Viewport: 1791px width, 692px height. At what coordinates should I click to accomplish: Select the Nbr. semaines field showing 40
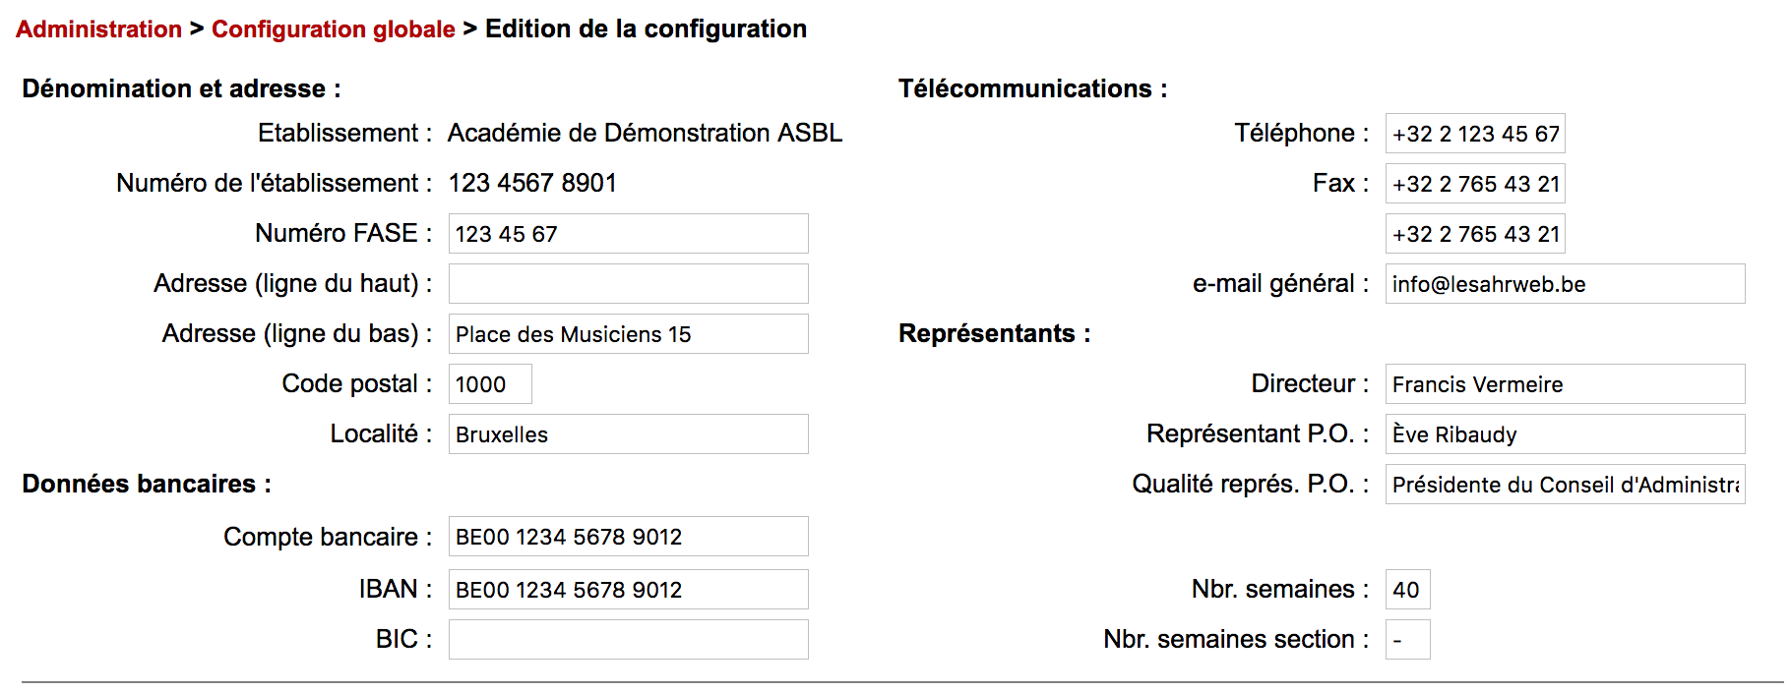pyautogui.click(x=1407, y=590)
